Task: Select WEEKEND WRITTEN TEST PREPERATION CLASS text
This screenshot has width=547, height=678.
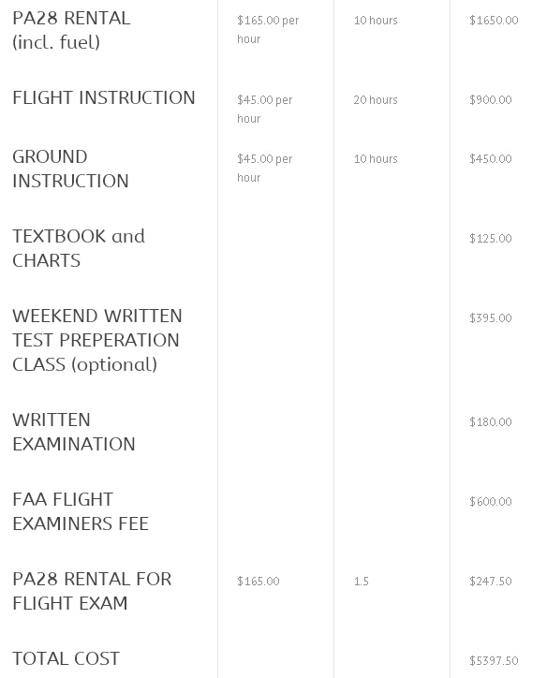Action: coord(97,340)
